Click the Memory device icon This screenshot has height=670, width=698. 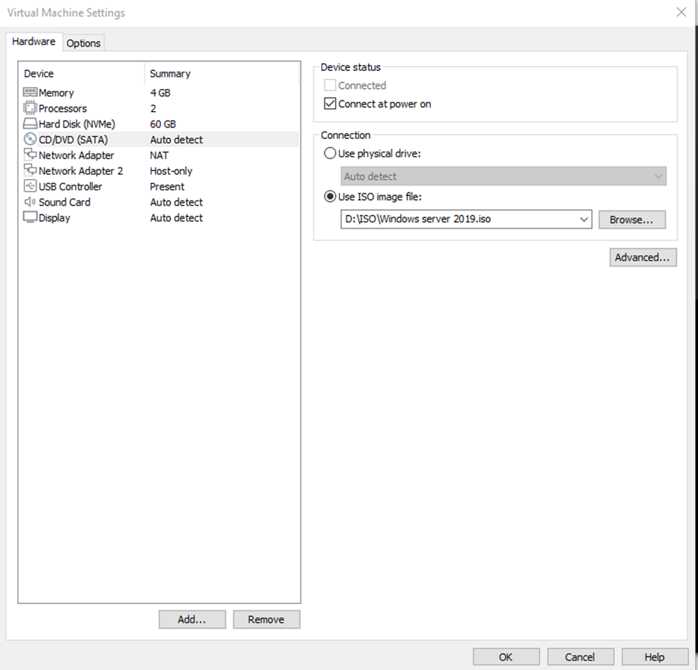[30, 92]
